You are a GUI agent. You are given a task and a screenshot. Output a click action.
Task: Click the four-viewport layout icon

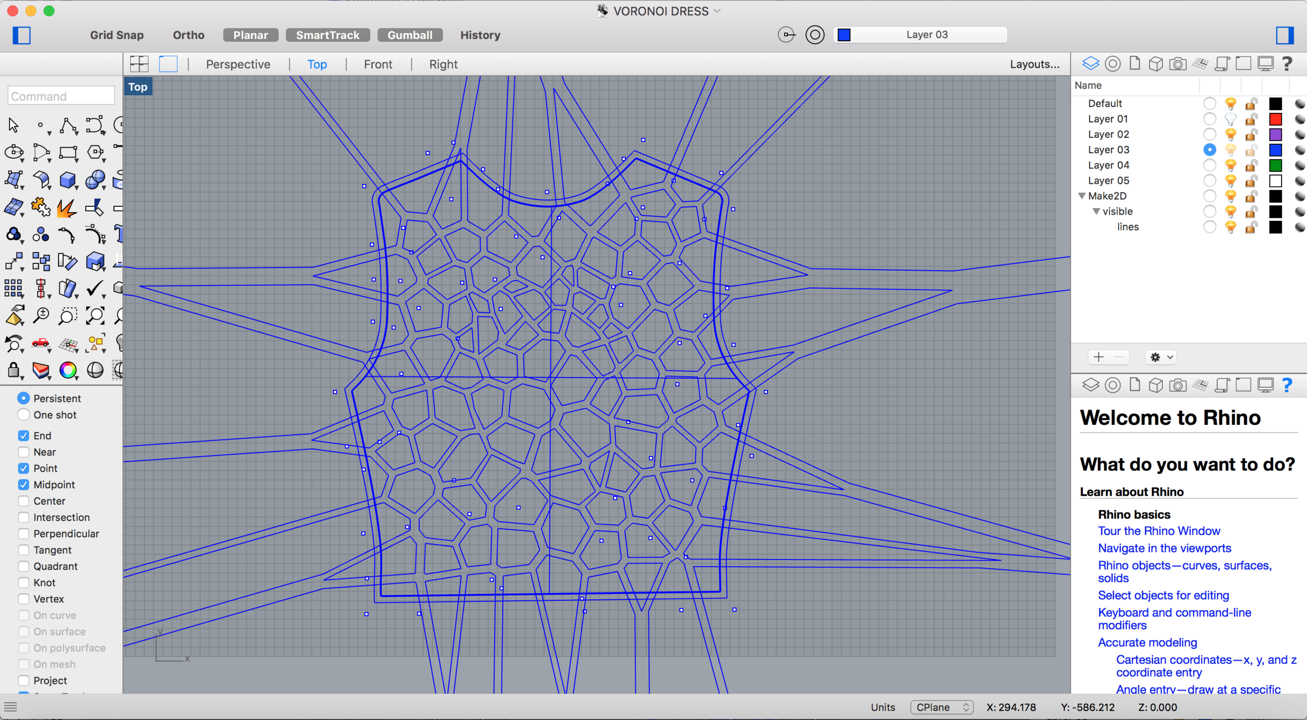click(139, 64)
